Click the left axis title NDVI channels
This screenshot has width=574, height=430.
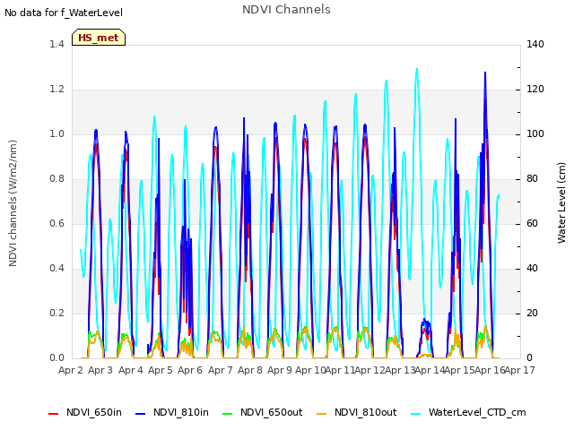[x=13, y=203]
